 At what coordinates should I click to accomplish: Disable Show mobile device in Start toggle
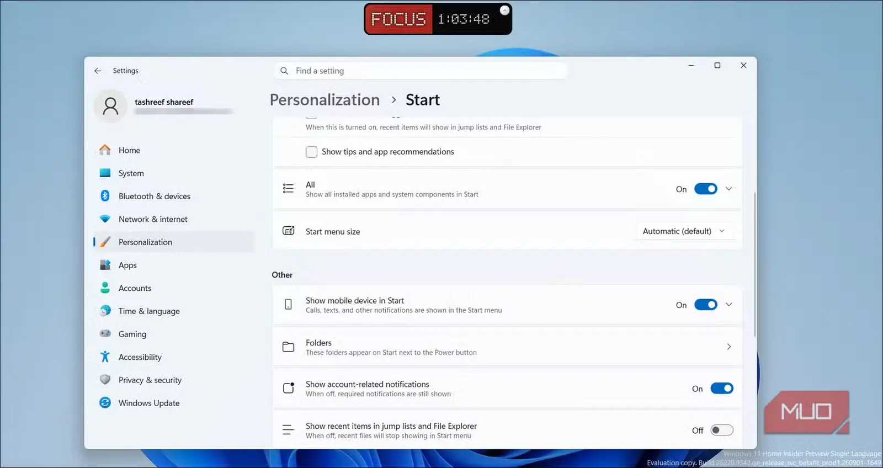click(705, 305)
